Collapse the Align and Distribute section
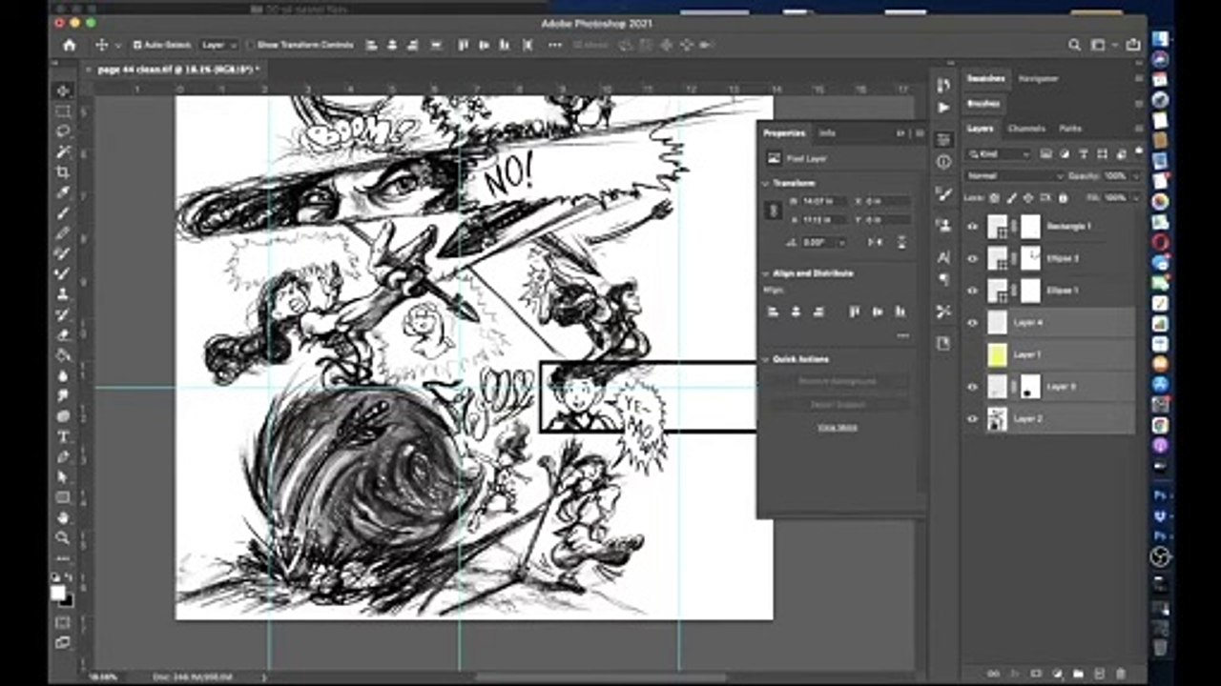The height and width of the screenshot is (686, 1221). click(x=765, y=273)
